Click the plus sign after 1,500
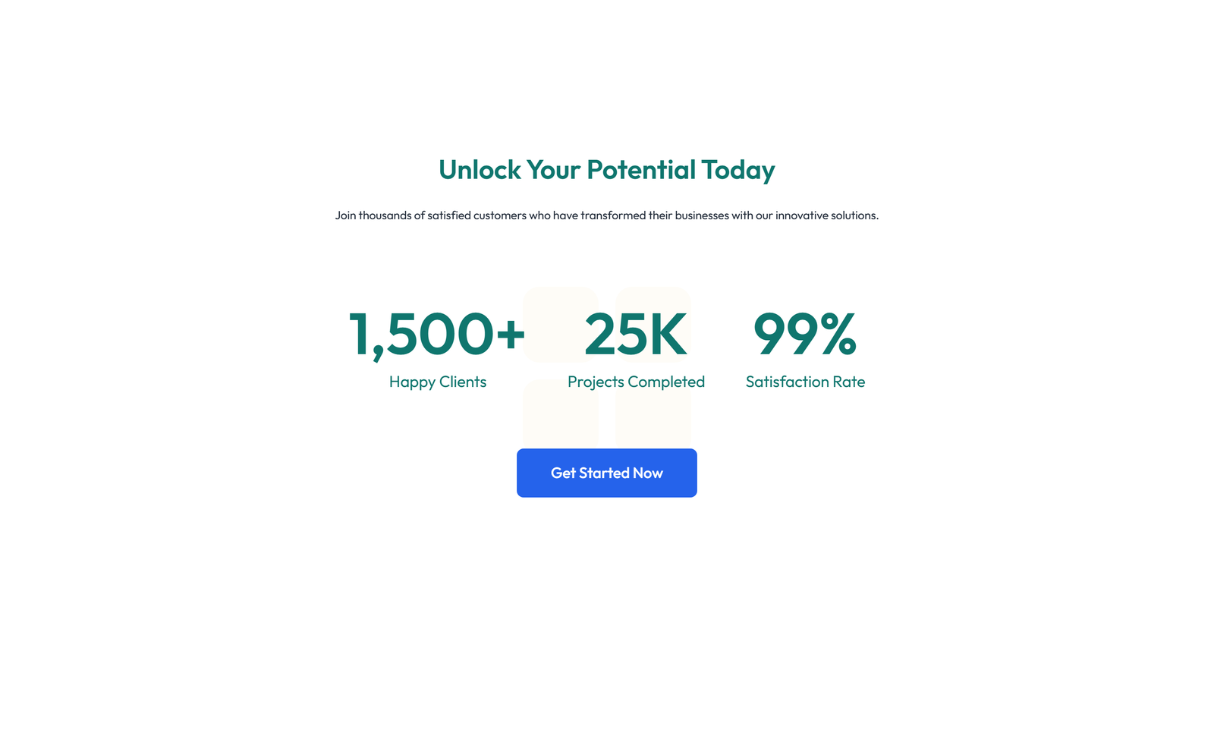 (x=510, y=335)
